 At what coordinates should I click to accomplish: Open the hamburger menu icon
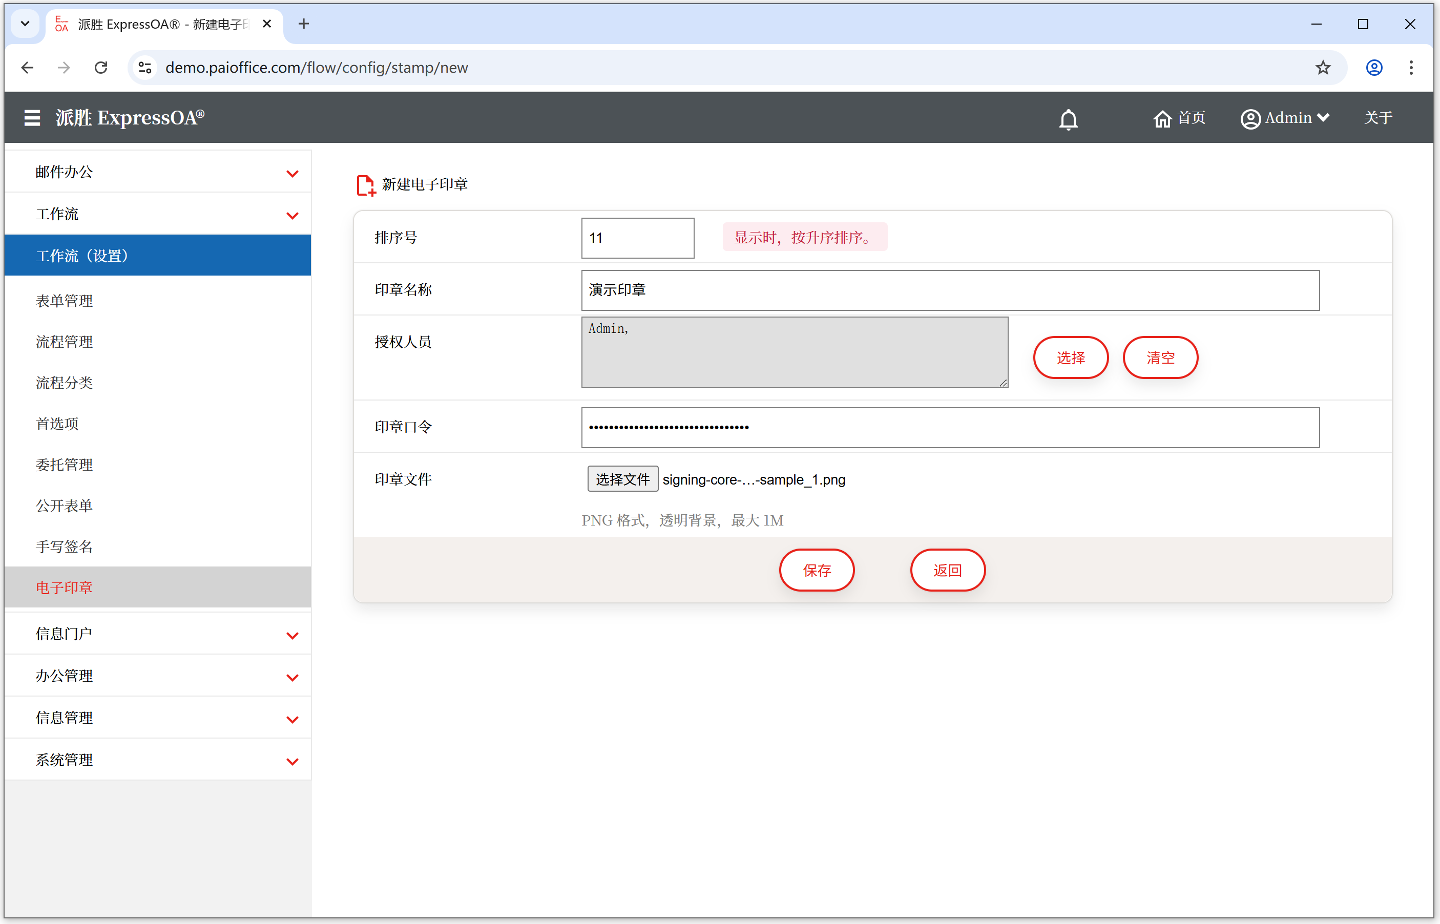click(32, 118)
